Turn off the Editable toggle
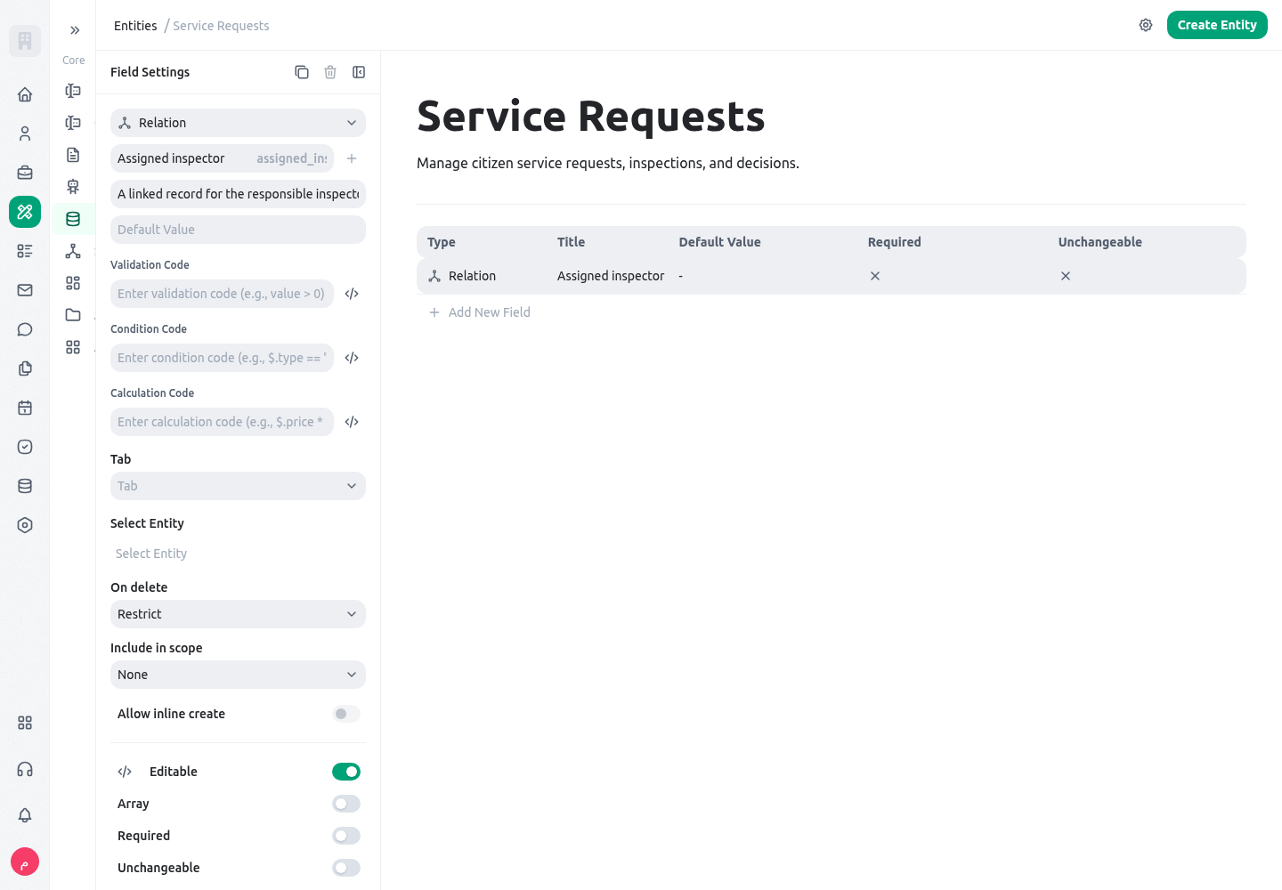Viewport: 1282px width, 890px height. (x=346, y=772)
